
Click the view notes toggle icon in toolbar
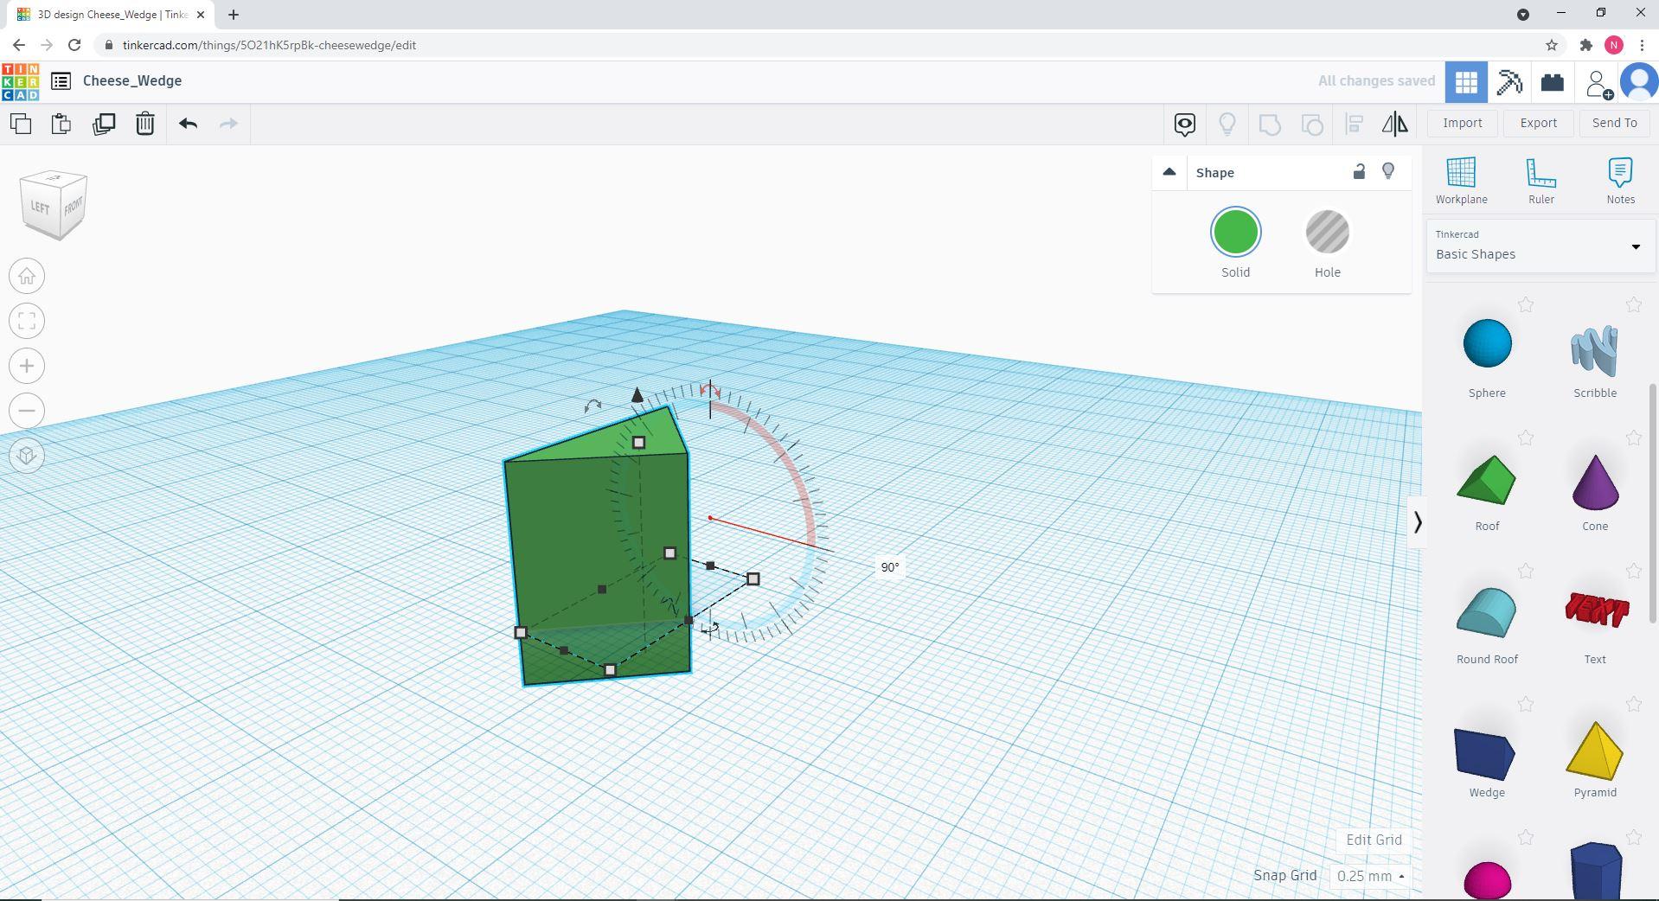tap(1185, 124)
